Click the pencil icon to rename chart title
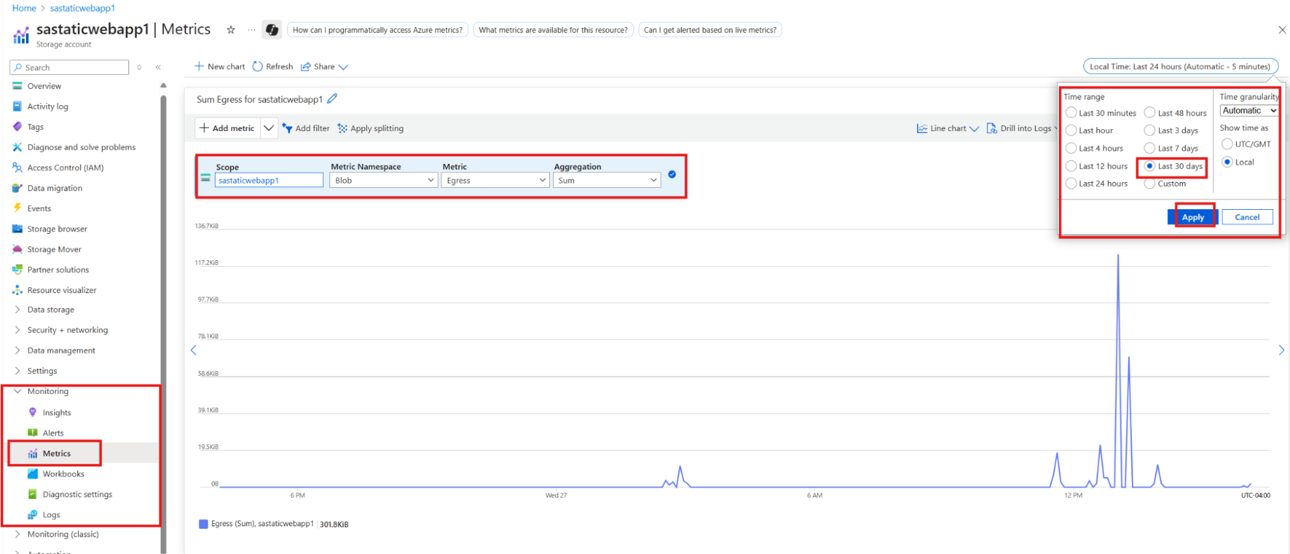The image size is (1290, 554). point(332,99)
